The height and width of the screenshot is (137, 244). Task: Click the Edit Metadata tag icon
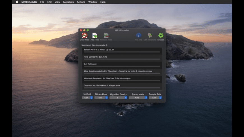click(150, 36)
